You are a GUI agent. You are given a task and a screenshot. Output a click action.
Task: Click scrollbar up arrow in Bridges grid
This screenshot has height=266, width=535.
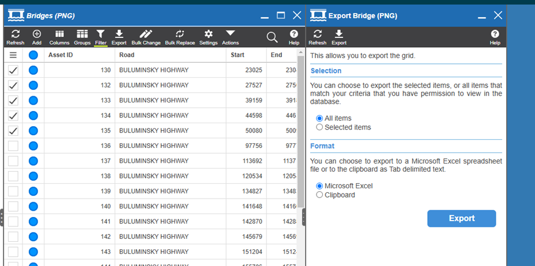(x=300, y=52)
